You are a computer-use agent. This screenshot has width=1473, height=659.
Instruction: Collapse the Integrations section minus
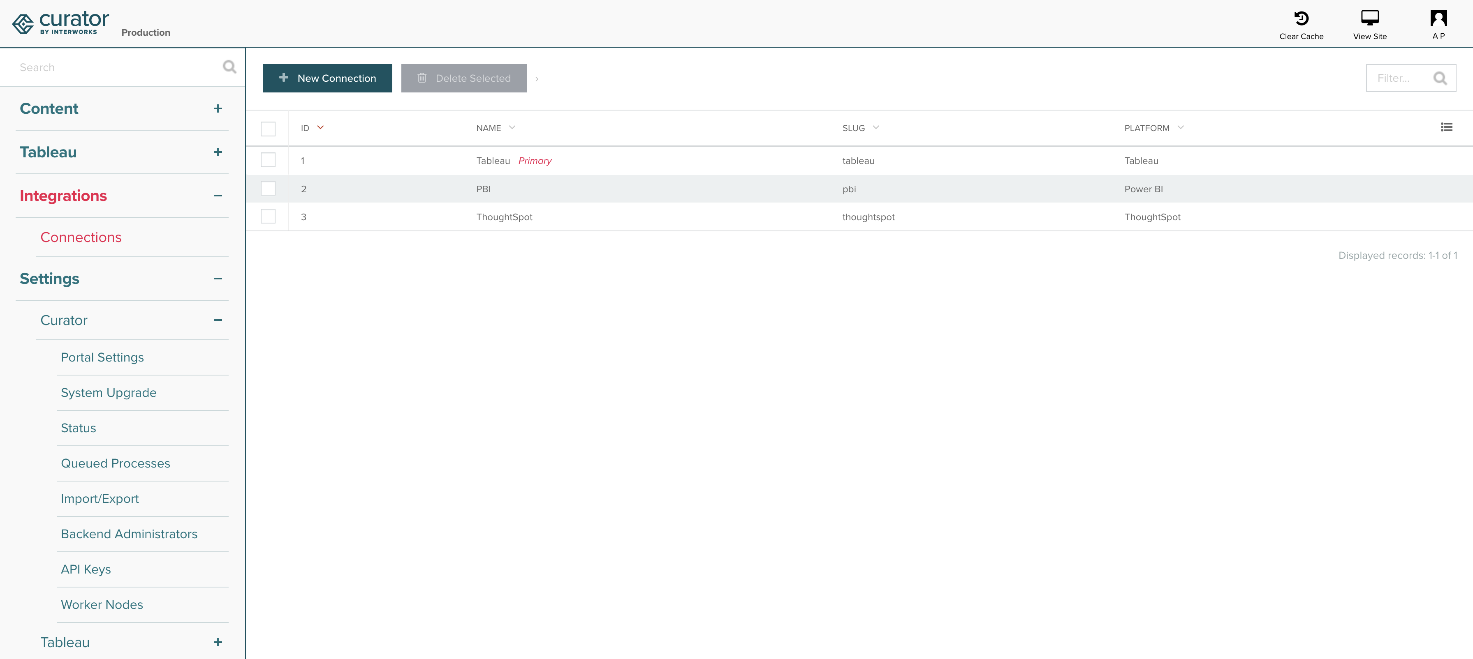pyautogui.click(x=218, y=196)
